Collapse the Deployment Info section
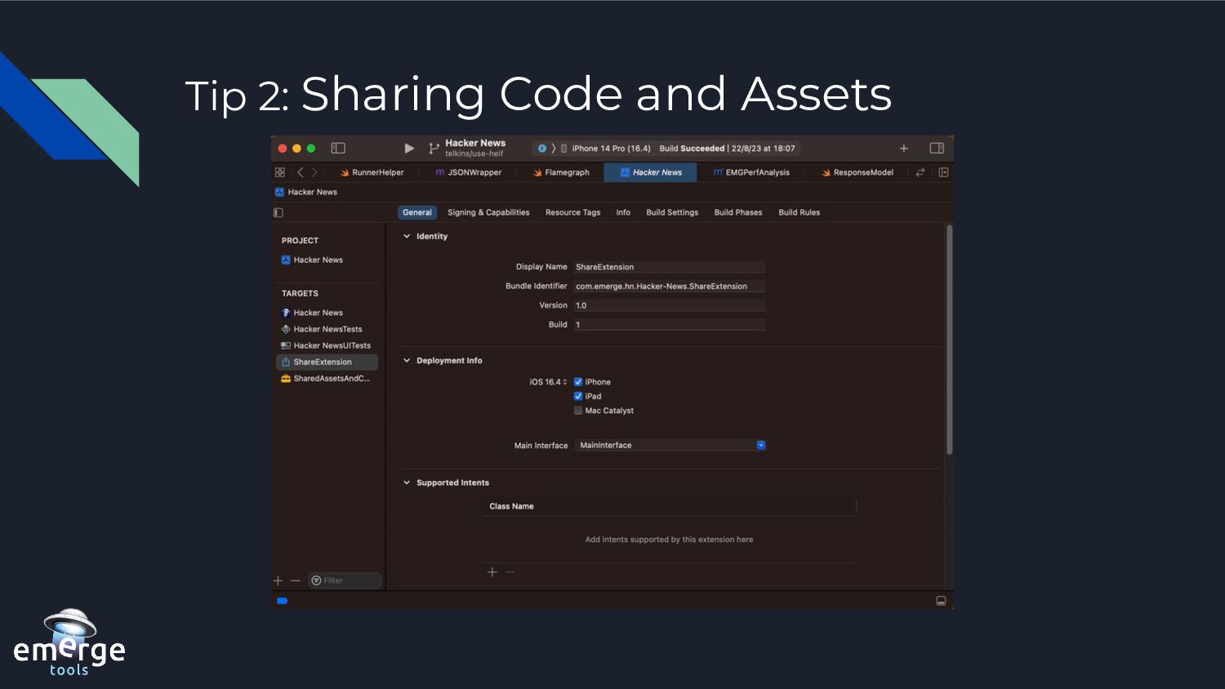The image size is (1225, 689). 407,361
